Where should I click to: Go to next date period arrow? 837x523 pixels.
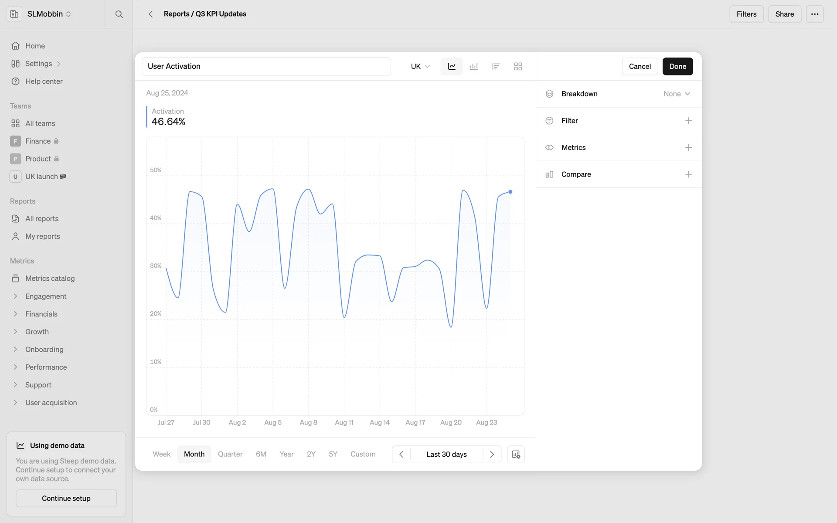click(492, 454)
